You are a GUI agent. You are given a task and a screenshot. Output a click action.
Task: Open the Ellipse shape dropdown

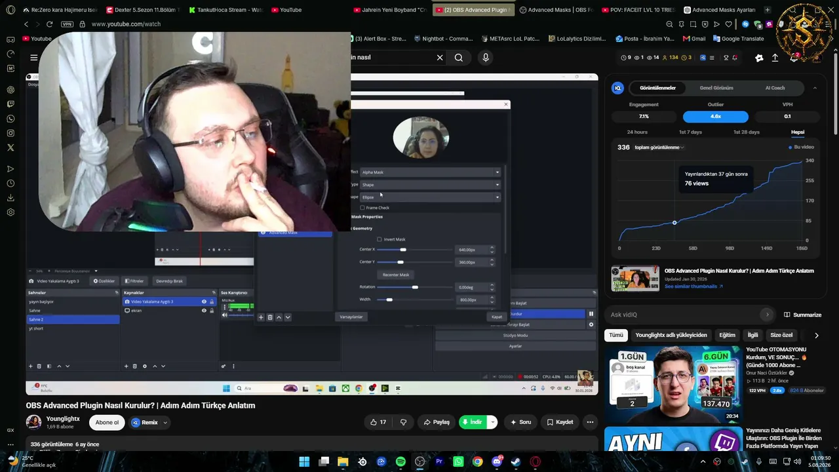point(430,197)
